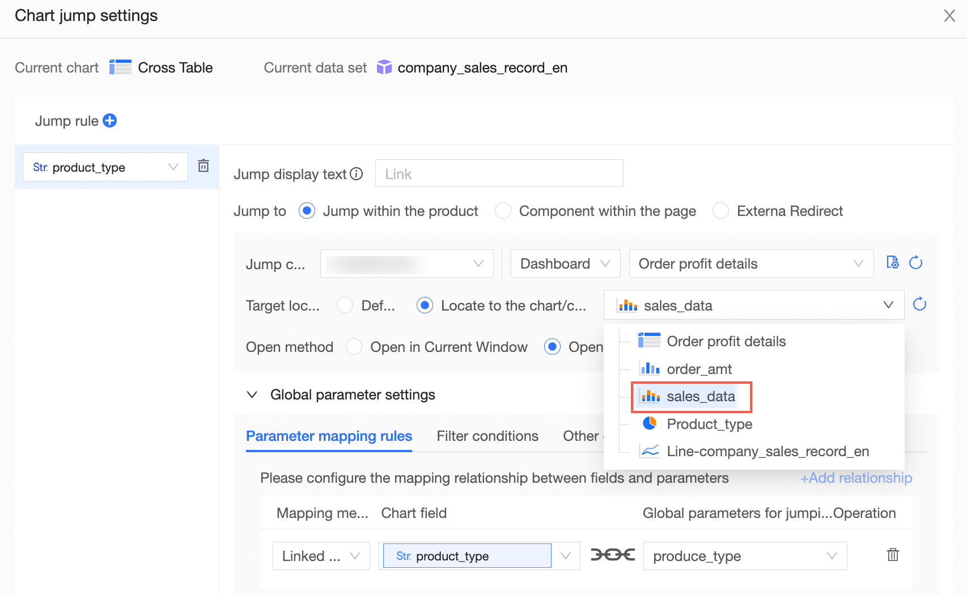
Task: Open the Dashboard type dropdown
Action: [565, 264]
